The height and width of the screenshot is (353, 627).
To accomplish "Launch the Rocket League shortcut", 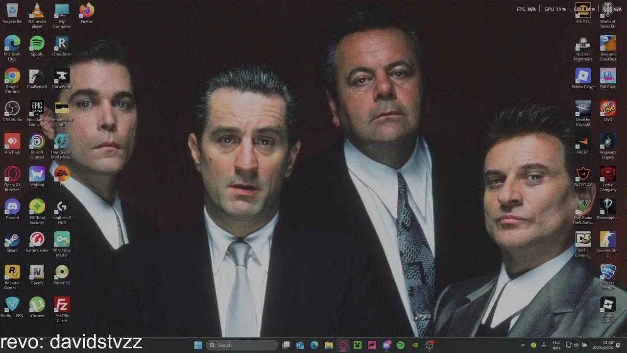I will click(608, 277).
